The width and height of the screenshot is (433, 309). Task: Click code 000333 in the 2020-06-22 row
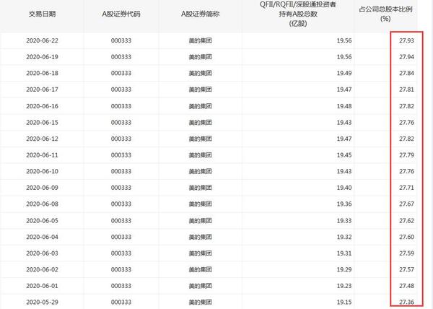121,40
